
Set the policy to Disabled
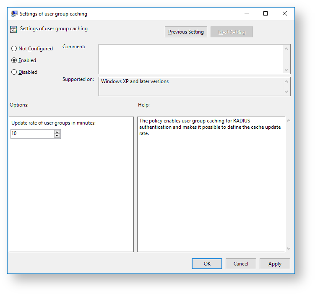(14, 72)
